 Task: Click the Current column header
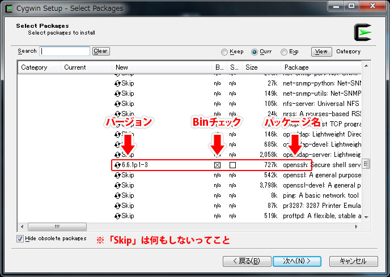pos(86,67)
